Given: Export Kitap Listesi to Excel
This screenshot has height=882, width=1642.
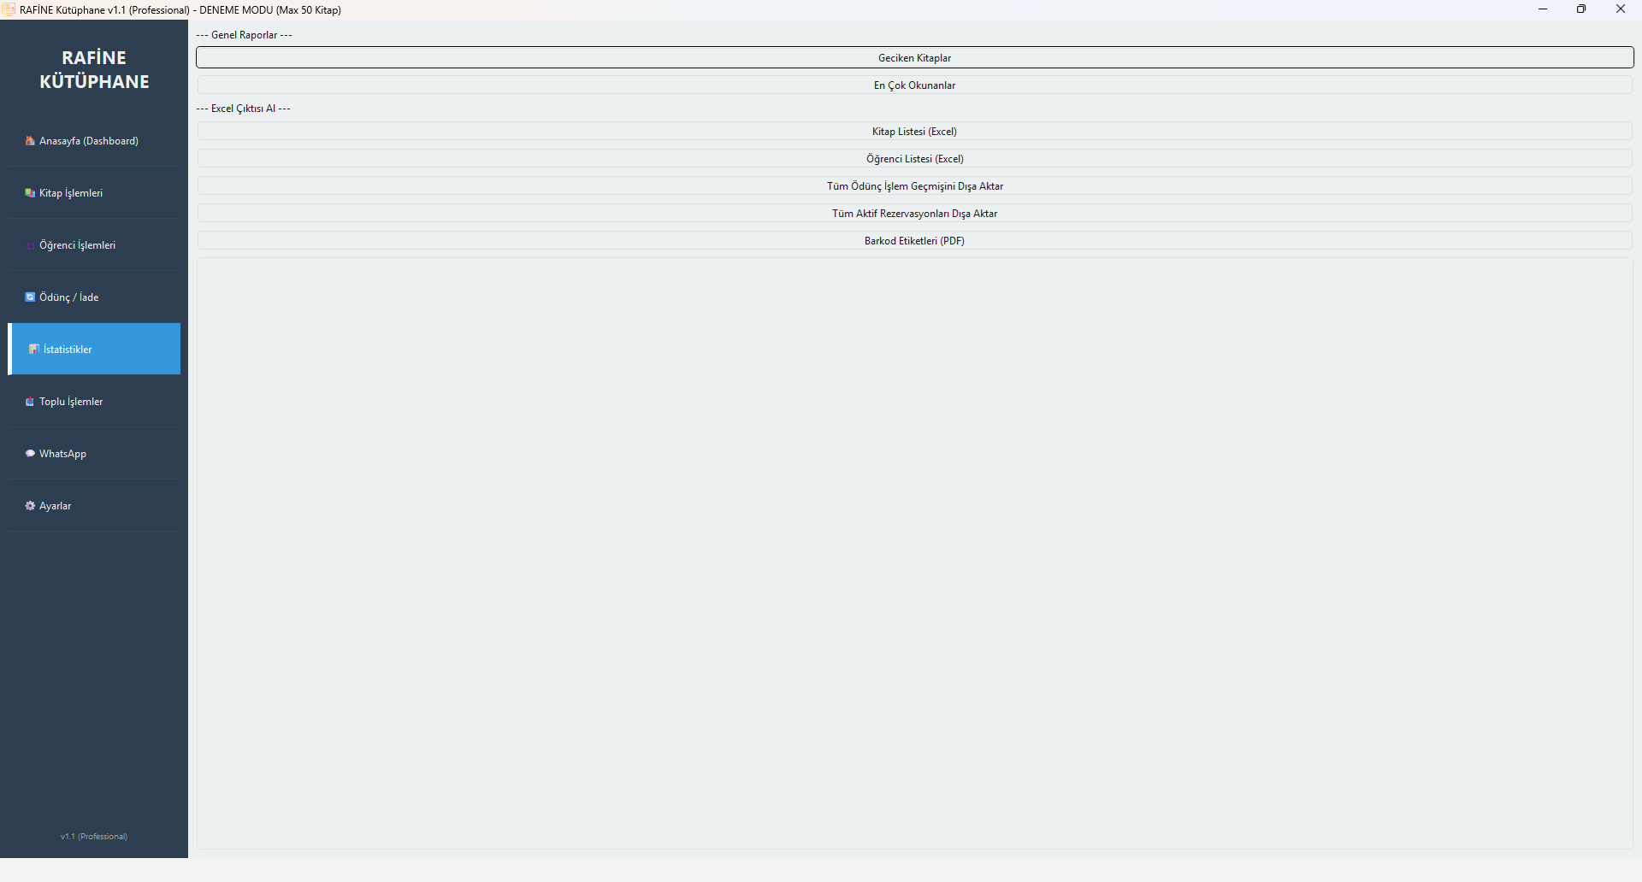Looking at the screenshot, I should [x=914, y=132].
